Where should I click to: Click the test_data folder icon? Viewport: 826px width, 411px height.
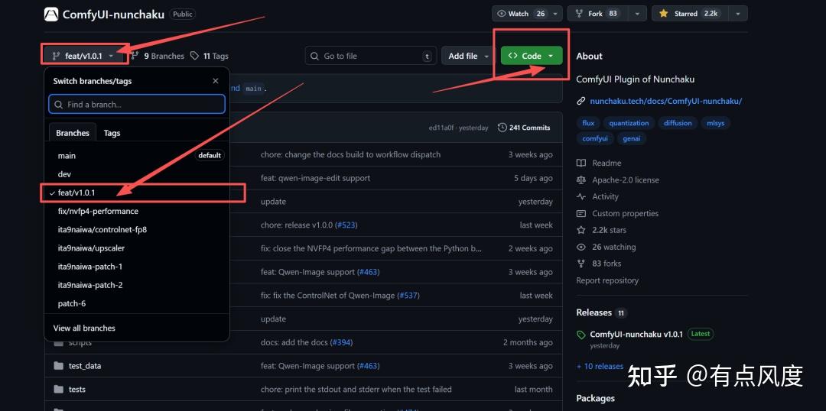pos(58,366)
